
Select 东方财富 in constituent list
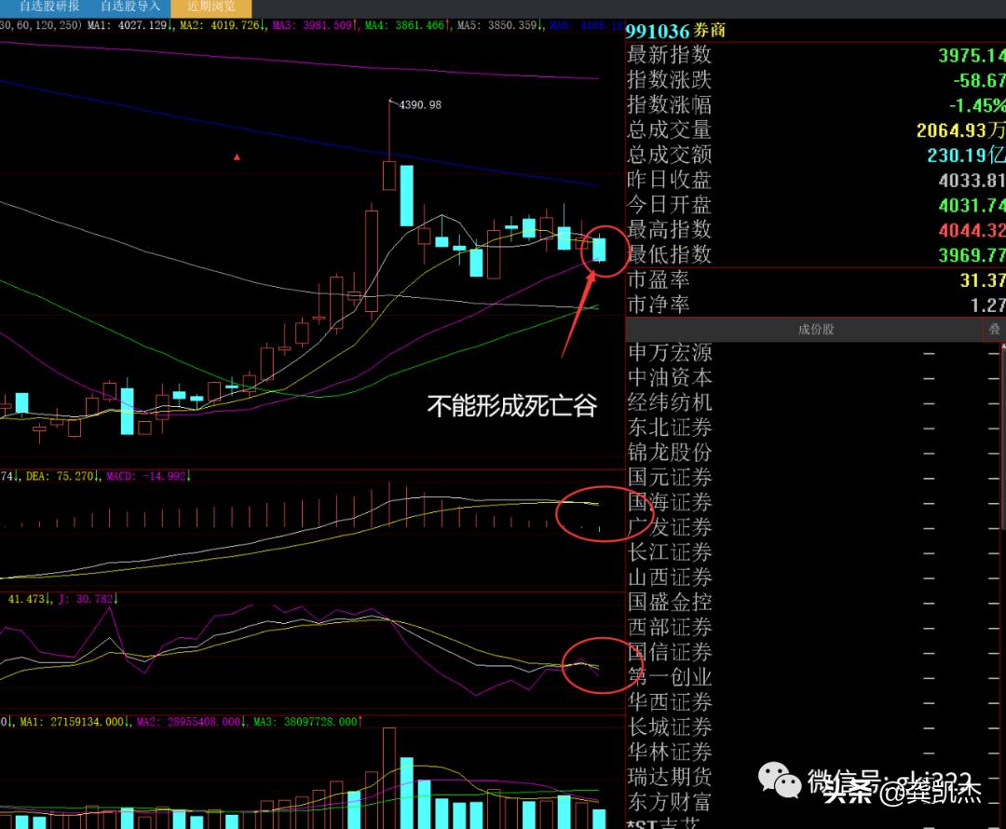(670, 802)
